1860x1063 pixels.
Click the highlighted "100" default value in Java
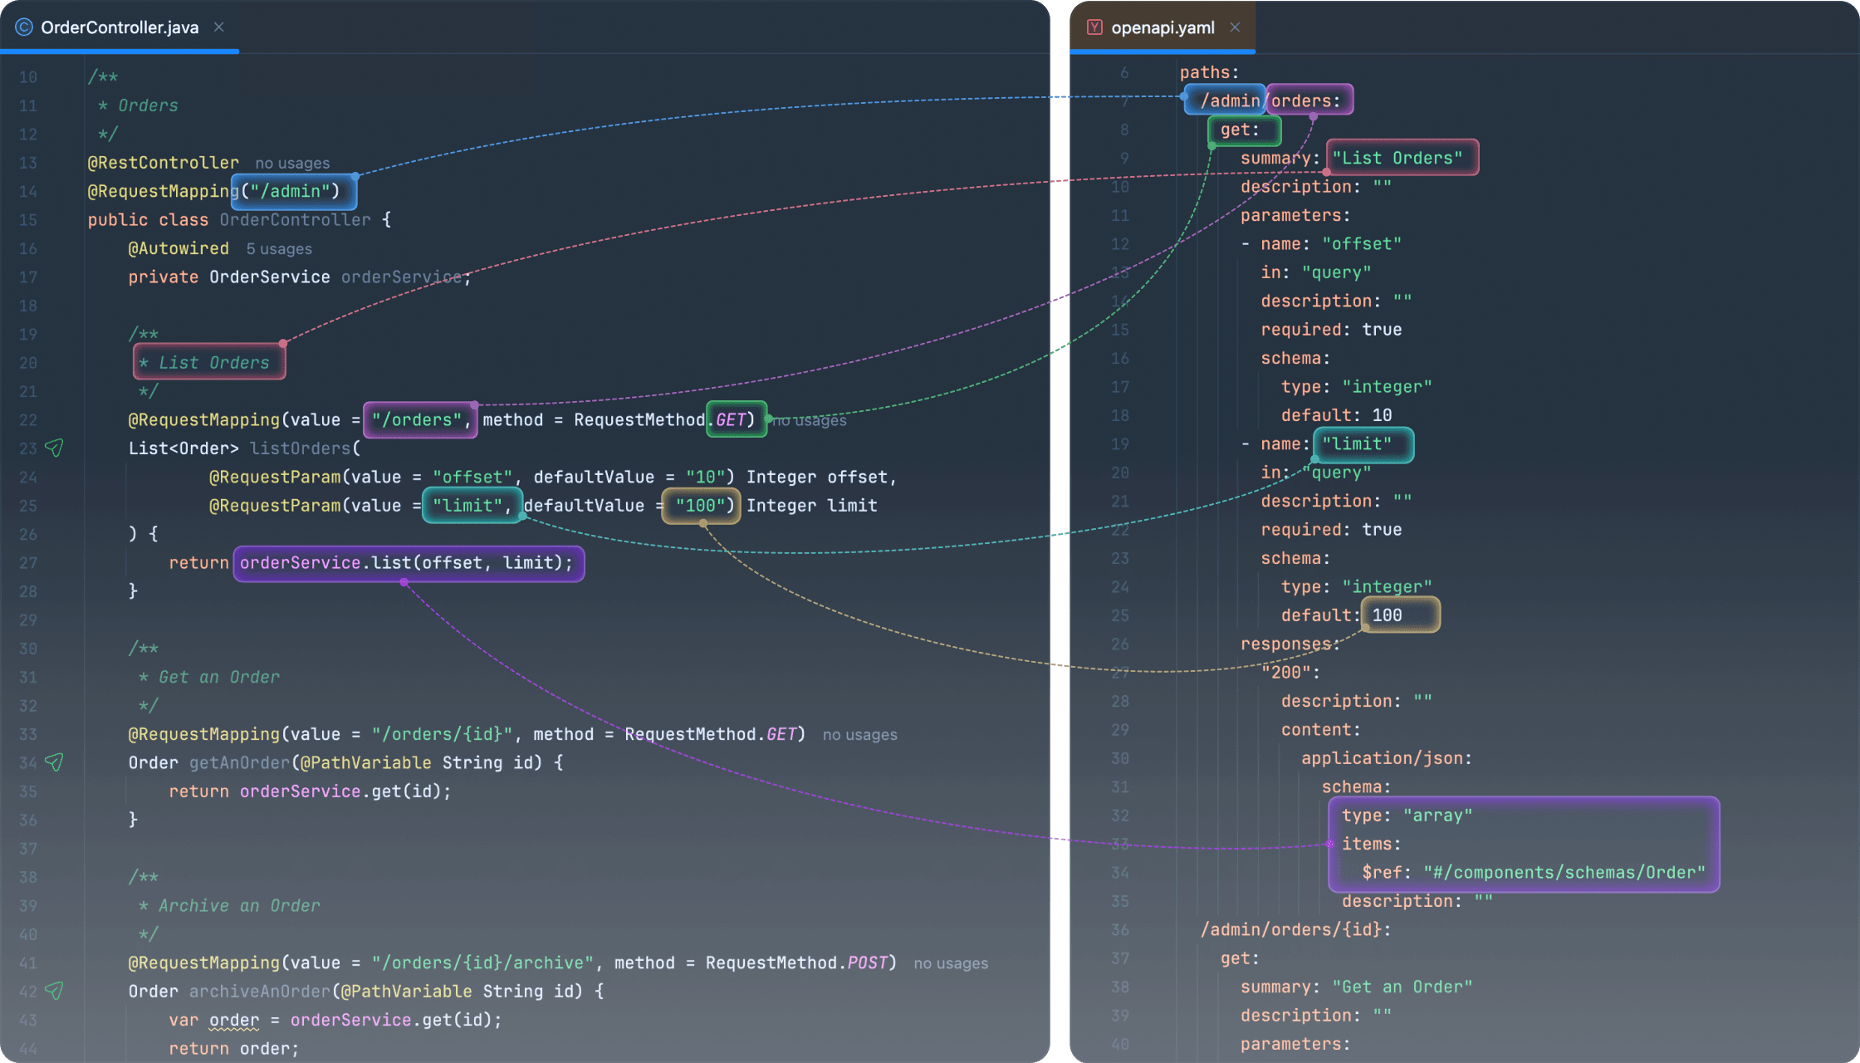pos(701,505)
